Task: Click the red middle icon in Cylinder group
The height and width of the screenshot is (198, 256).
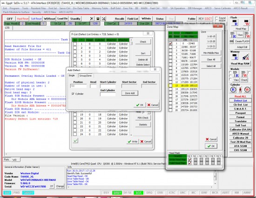Action: [240, 90]
